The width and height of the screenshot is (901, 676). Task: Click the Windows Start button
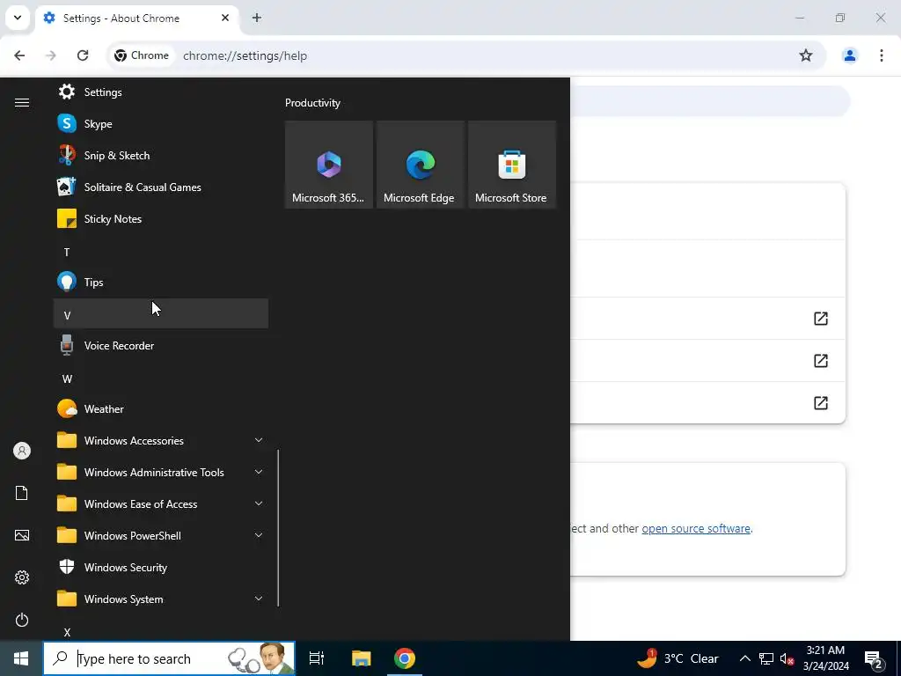tap(21, 658)
